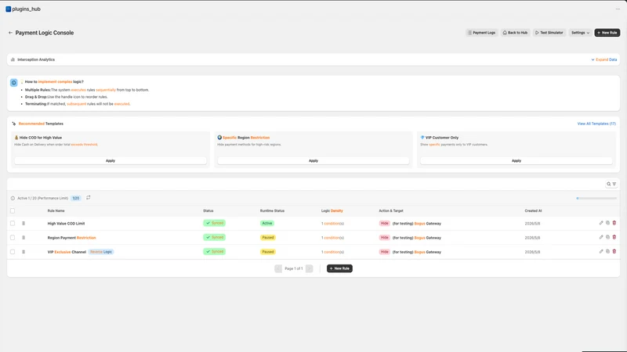The width and height of the screenshot is (627, 352).
Task: Apply the Specific Region Restriction template
Action: coord(313,160)
